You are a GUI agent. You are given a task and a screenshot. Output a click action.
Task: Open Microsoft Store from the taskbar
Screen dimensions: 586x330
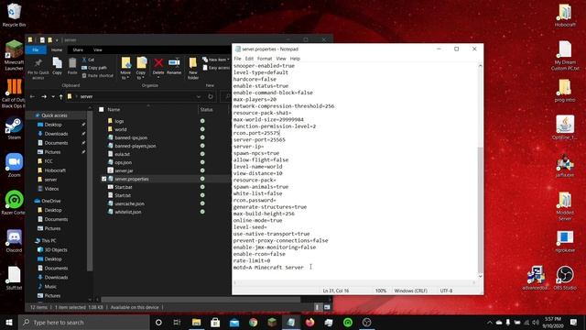[215, 322]
